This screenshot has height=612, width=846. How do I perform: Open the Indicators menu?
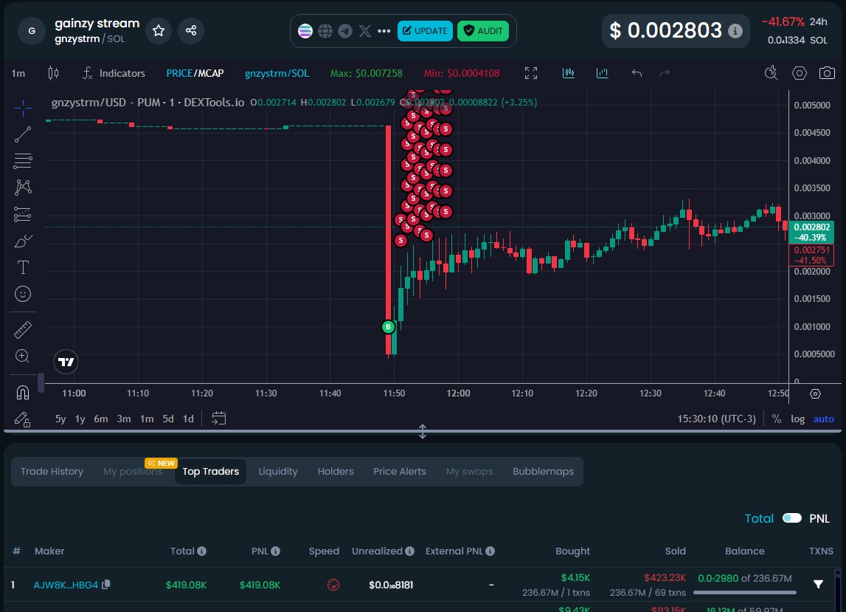[x=114, y=73]
